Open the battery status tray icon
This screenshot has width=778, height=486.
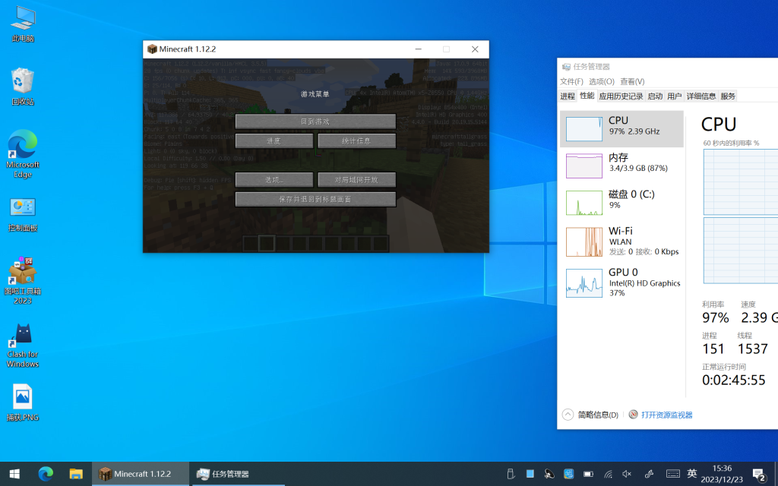coord(589,474)
